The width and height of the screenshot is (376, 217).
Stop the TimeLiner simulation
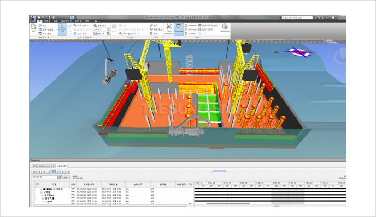[49, 172]
